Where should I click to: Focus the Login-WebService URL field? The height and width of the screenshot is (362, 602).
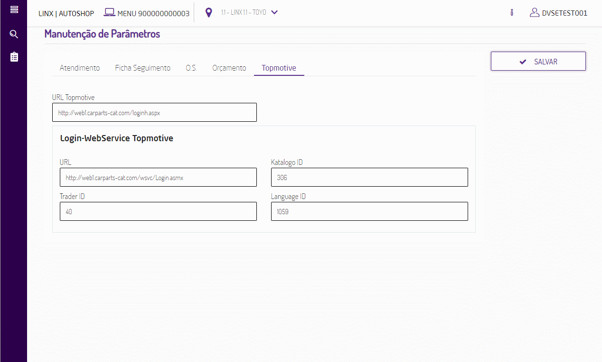158,177
